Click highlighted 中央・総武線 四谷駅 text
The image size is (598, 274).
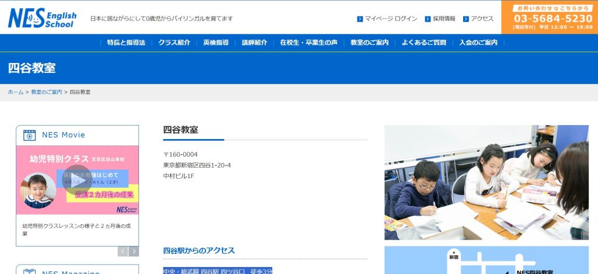pos(217,270)
